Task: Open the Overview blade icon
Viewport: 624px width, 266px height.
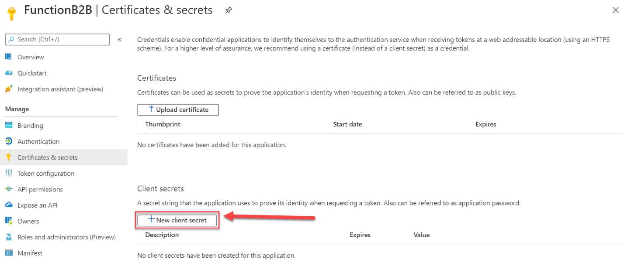Action: [9, 57]
